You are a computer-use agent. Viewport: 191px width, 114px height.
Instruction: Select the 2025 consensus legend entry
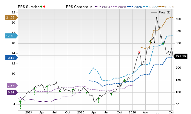(x=118, y=7)
